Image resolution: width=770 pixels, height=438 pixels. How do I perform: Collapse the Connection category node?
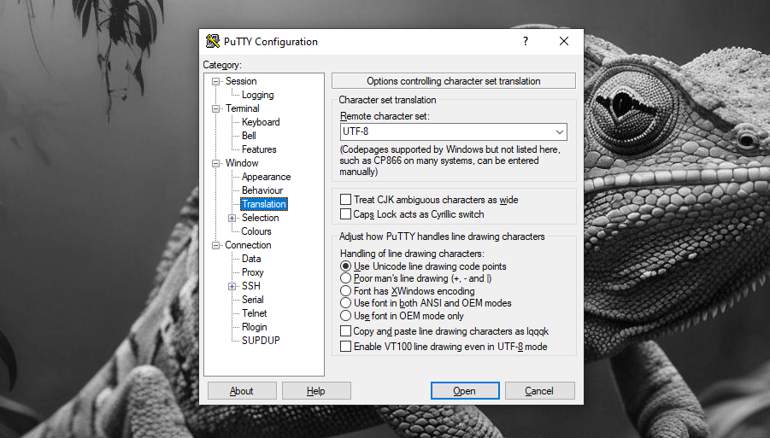point(216,245)
